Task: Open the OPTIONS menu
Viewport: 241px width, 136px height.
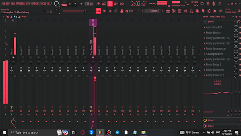Action: (35, 4)
